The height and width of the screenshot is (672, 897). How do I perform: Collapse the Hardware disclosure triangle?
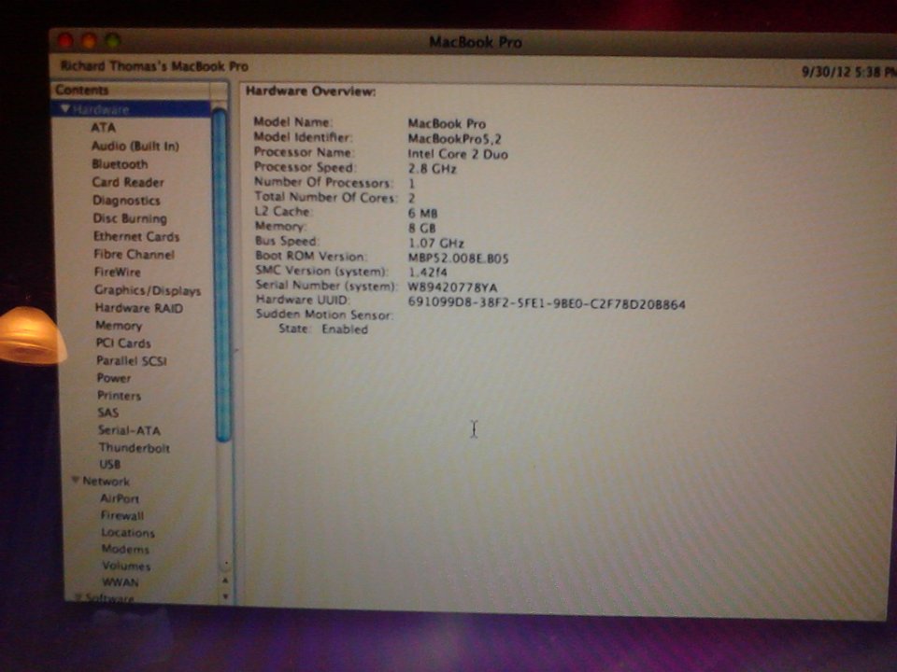65,108
